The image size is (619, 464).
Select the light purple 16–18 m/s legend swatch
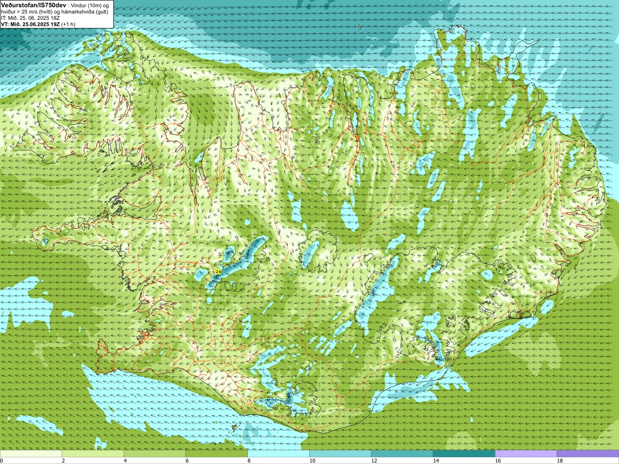click(526, 454)
